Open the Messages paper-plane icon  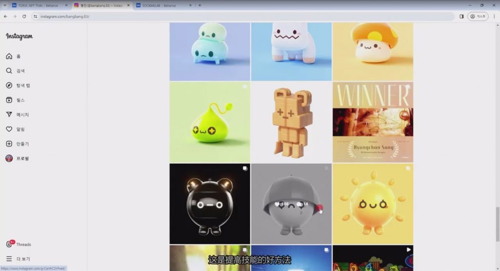(9, 114)
